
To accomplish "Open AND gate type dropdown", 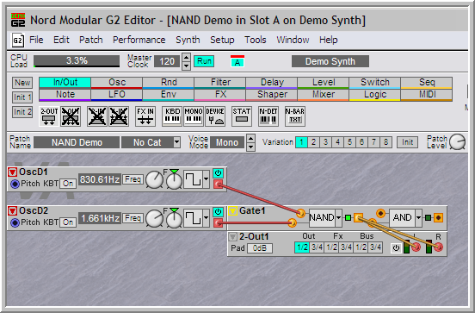I will [419, 217].
